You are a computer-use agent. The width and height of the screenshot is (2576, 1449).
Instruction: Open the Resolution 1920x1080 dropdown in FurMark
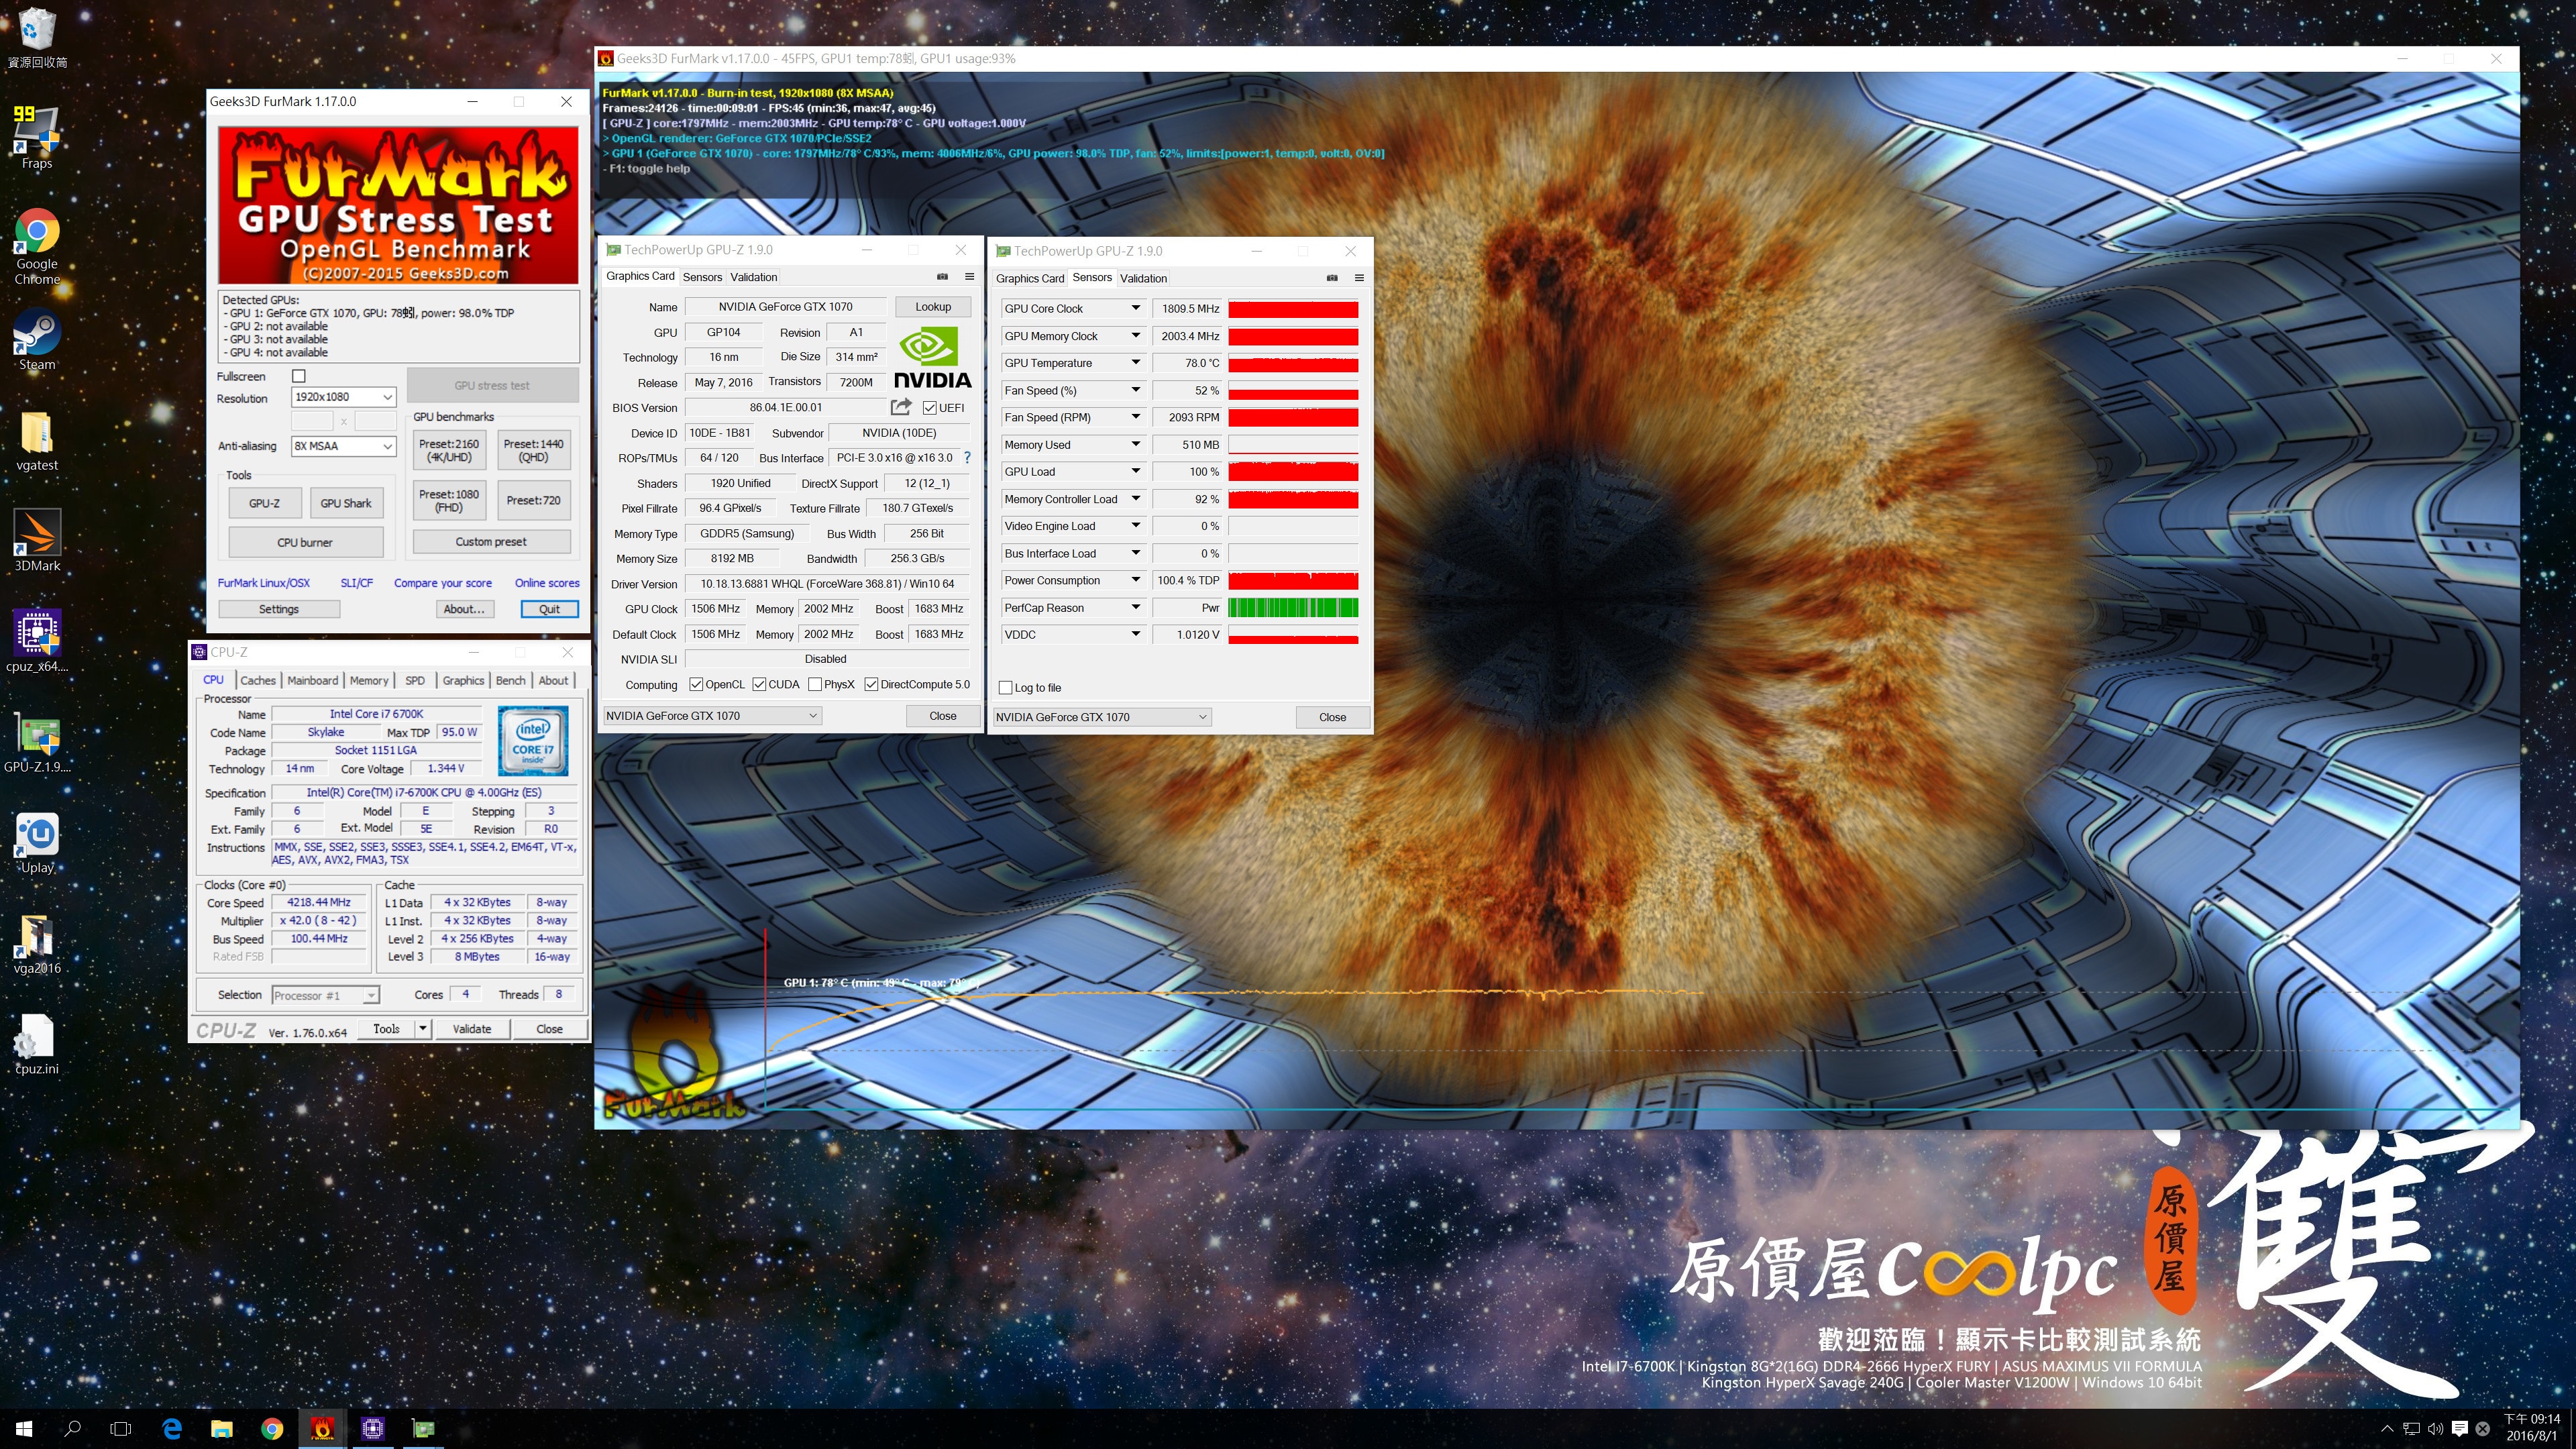[343, 397]
